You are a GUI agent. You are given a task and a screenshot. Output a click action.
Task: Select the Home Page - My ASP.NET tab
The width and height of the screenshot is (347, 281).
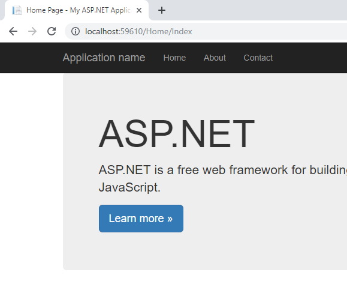77,10
